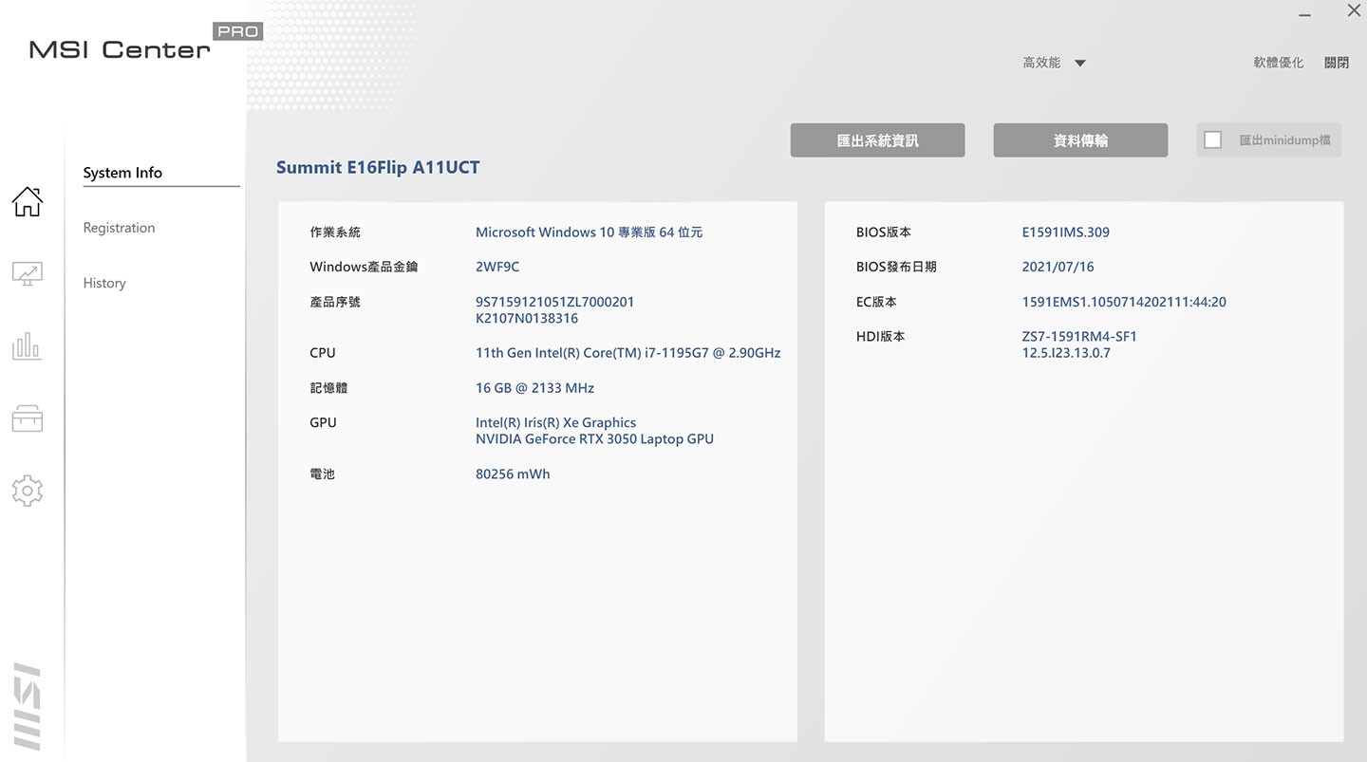Click the MSI Center PRO logo
The height and width of the screenshot is (762, 1367).
tap(145, 44)
